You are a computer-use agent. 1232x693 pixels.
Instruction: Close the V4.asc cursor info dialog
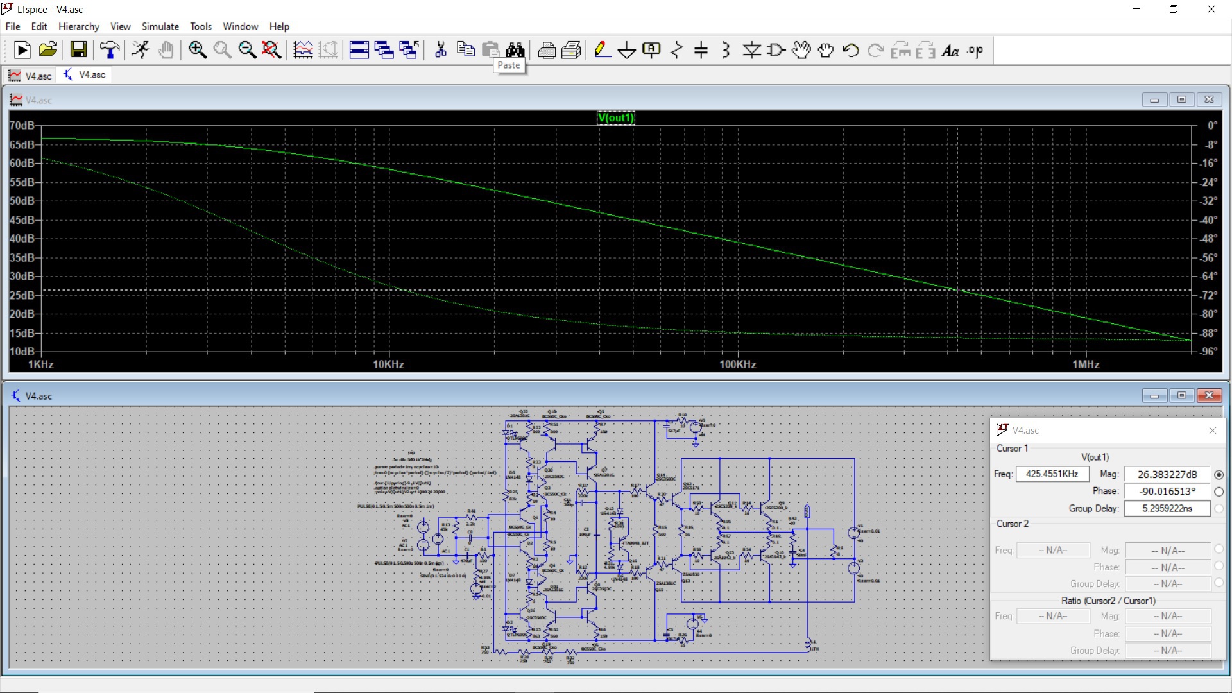coord(1212,431)
